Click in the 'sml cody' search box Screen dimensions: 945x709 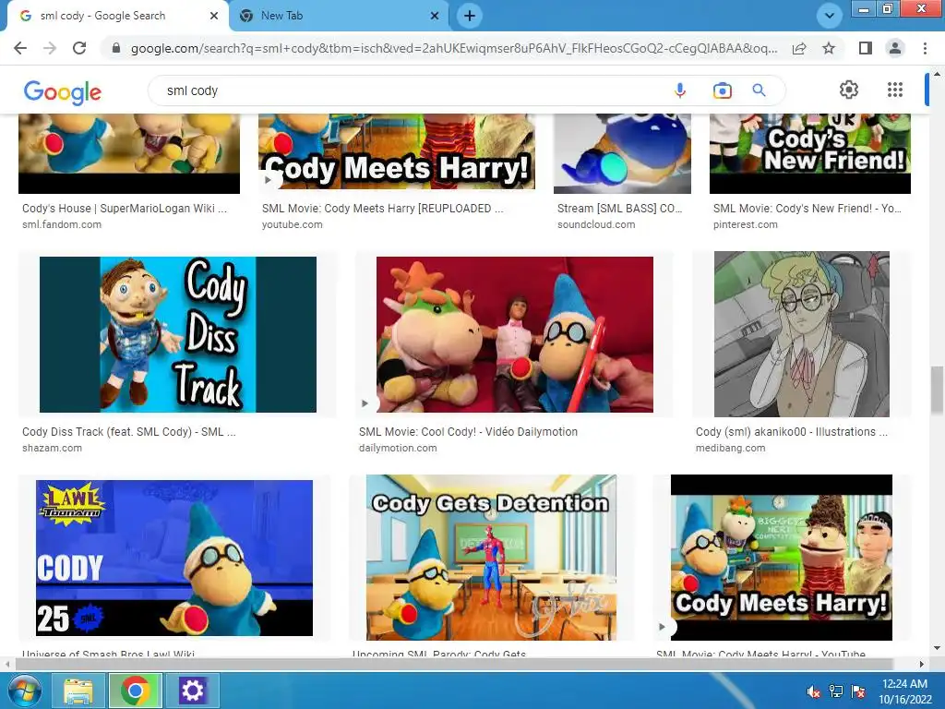tap(410, 90)
